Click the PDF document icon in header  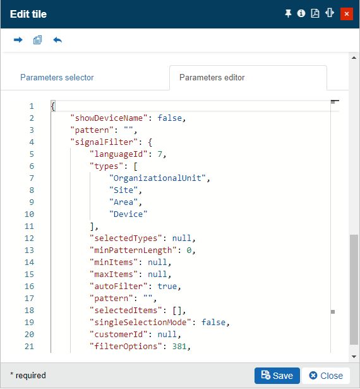tap(315, 13)
